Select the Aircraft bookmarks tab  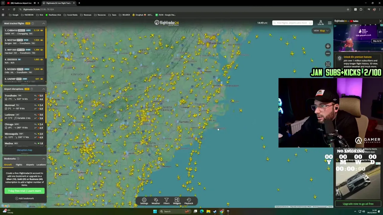[8, 165]
